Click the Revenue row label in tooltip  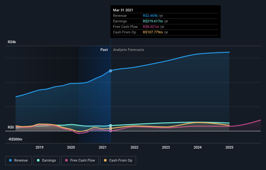[120, 16]
